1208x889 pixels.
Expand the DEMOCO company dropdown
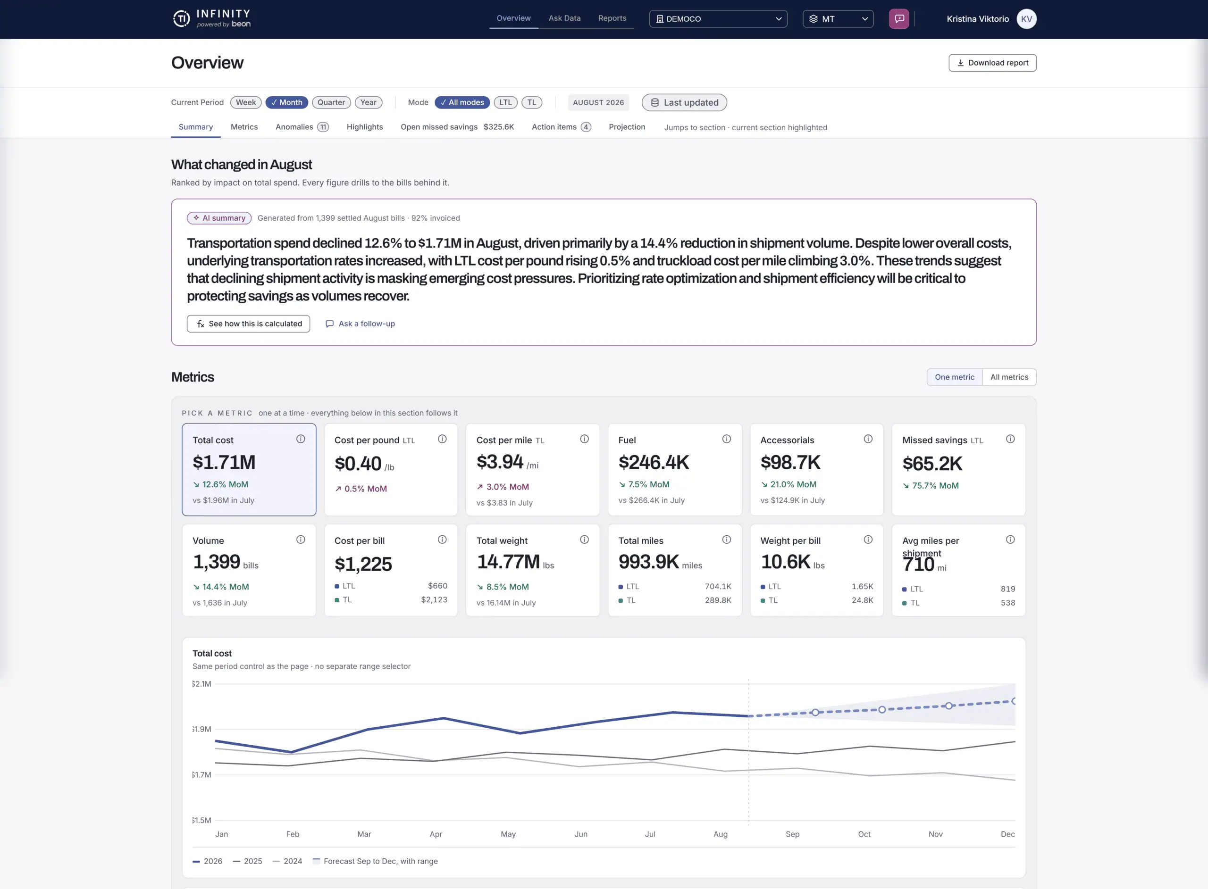pos(718,19)
